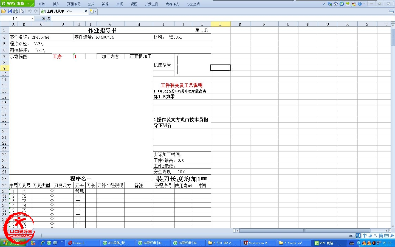Select the column N header
The image size is (395, 247).
[x=264, y=24]
